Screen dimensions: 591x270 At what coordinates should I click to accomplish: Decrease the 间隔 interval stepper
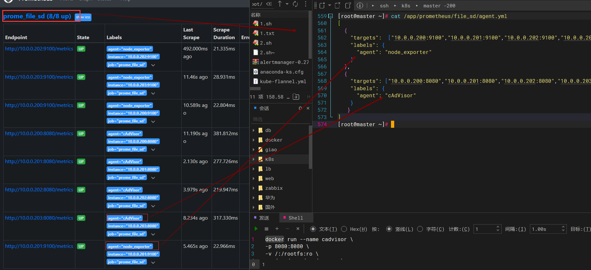click(563, 231)
